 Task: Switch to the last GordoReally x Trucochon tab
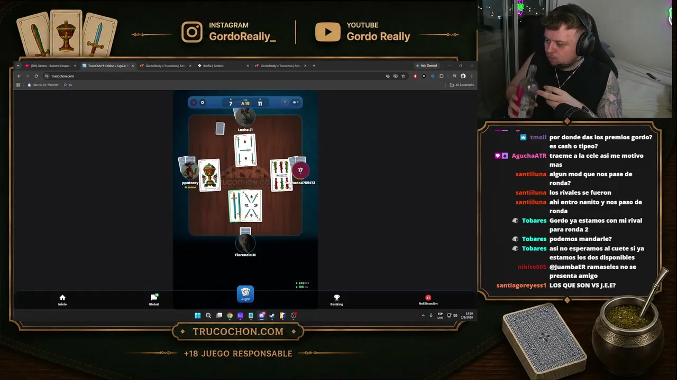(x=281, y=66)
